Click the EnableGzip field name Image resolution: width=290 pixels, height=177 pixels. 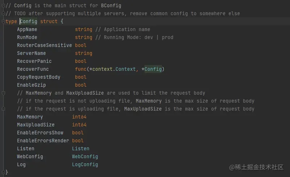pyautogui.click(x=31, y=85)
